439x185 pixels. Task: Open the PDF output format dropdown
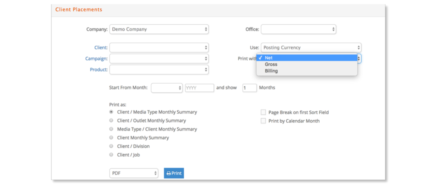click(133, 173)
